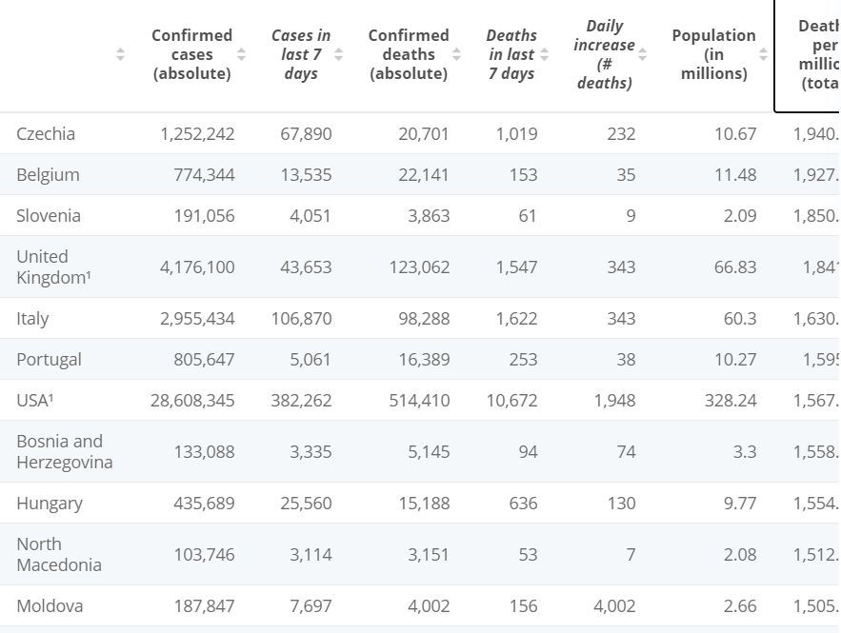Select the Belgium row label

tap(48, 175)
